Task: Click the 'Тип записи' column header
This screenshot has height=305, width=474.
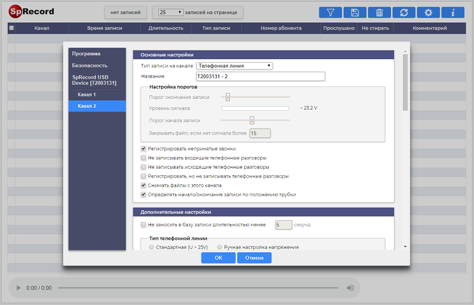Action: tap(216, 28)
